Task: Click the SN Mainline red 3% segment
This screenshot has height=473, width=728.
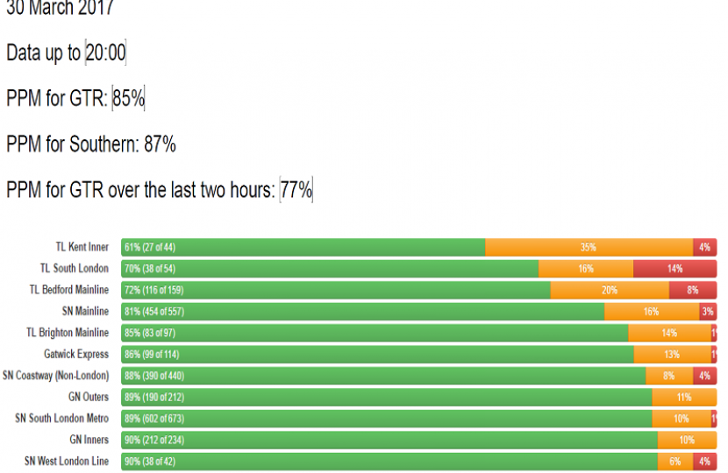Action: click(707, 311)
